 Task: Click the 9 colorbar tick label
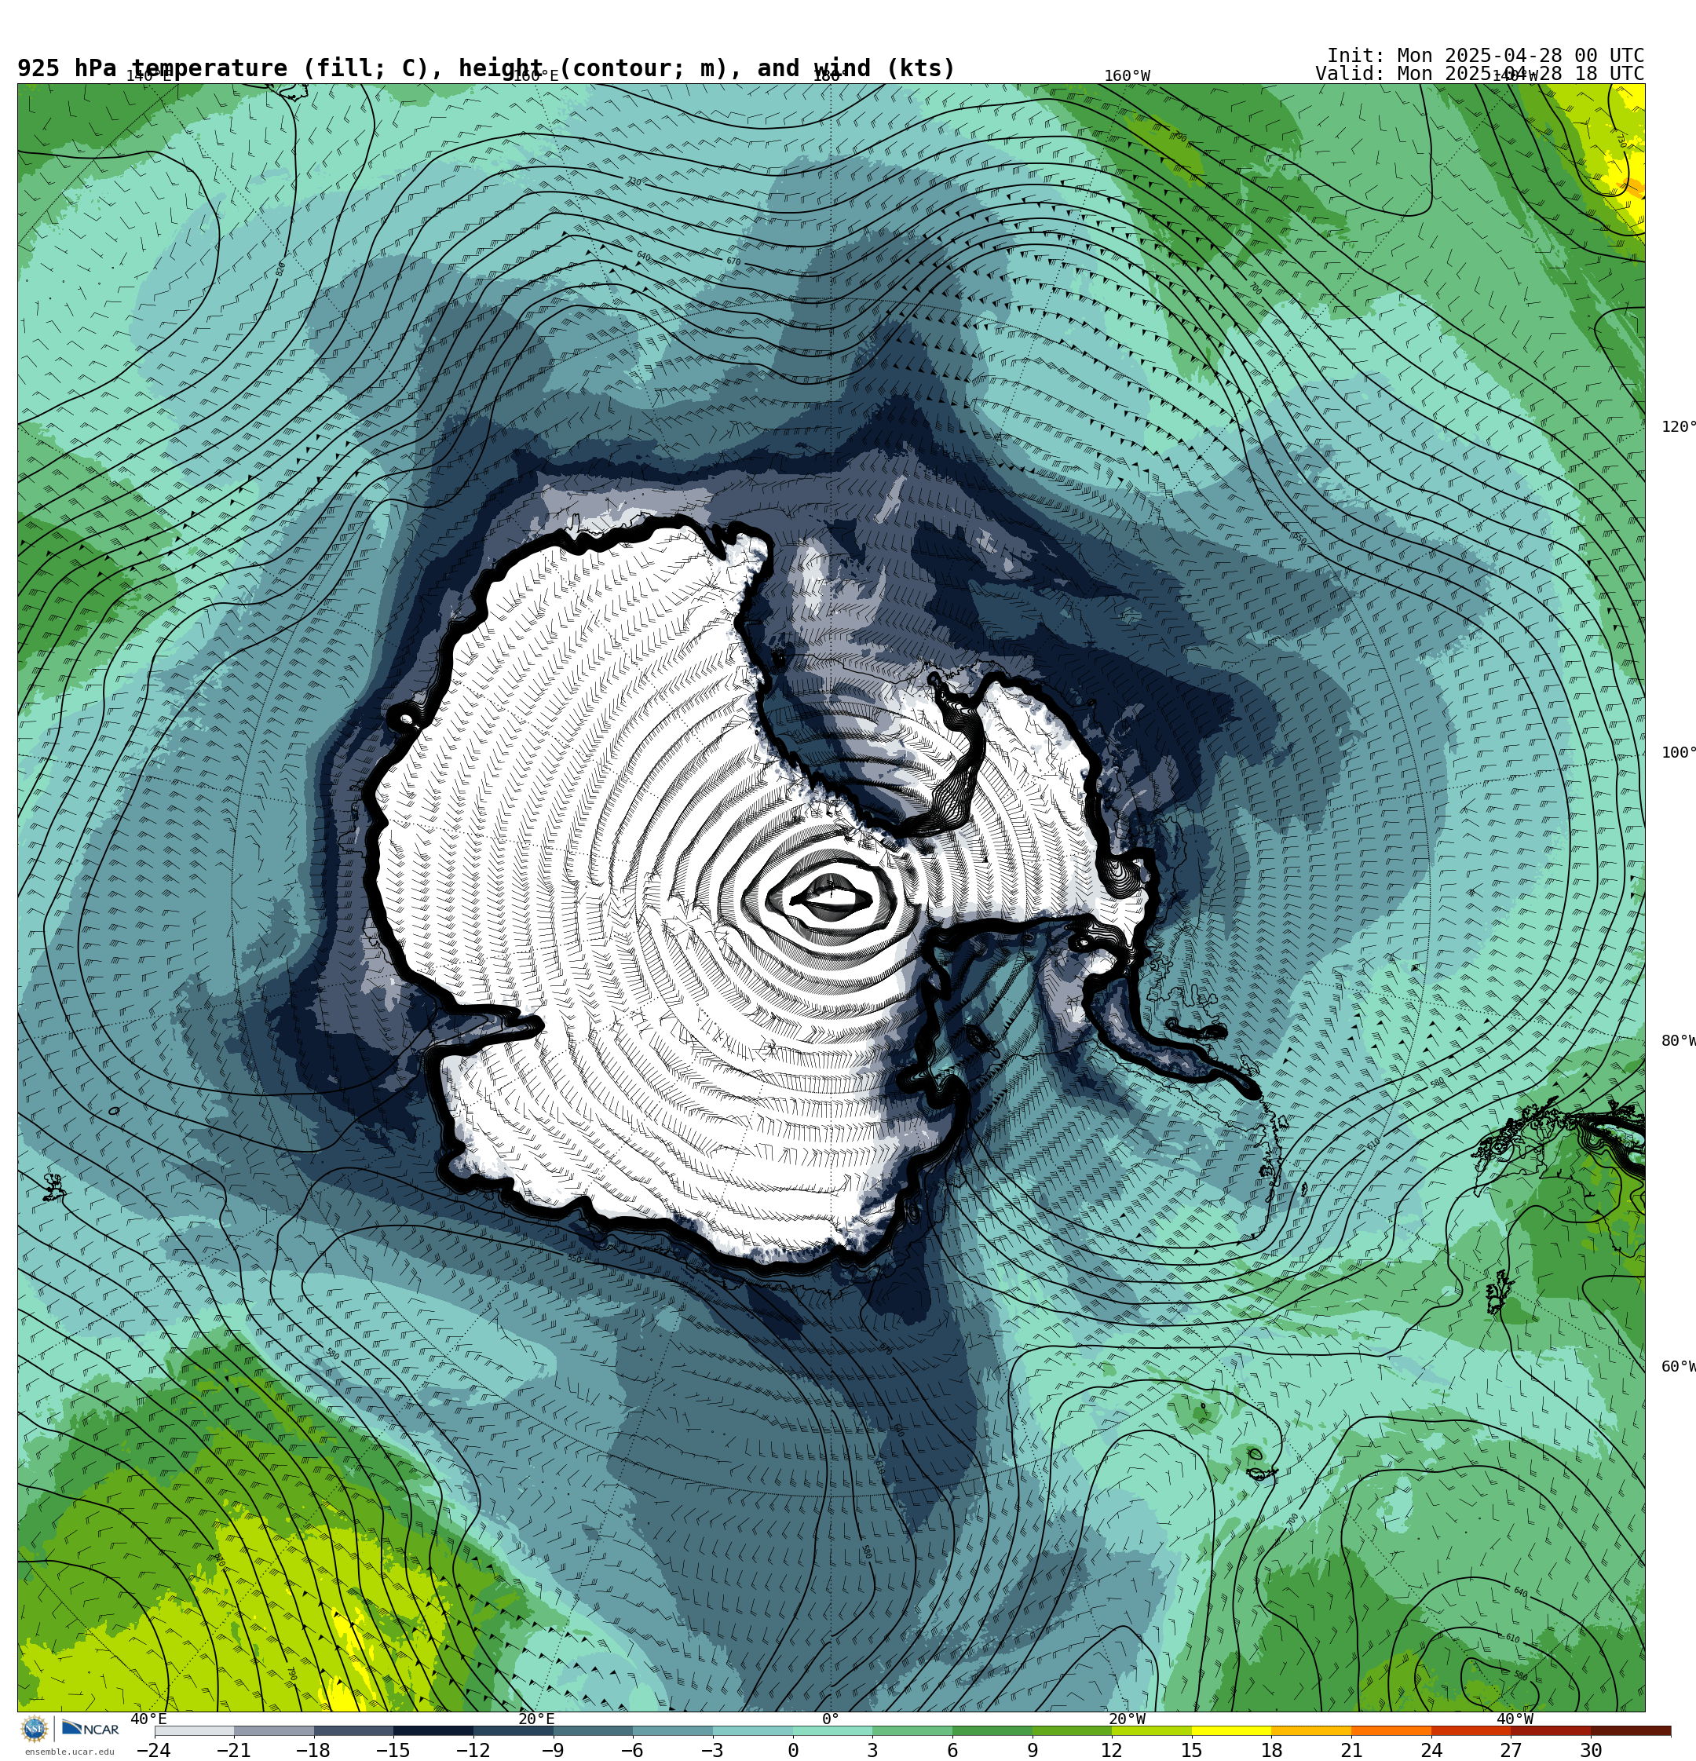pos(1032,1750)
